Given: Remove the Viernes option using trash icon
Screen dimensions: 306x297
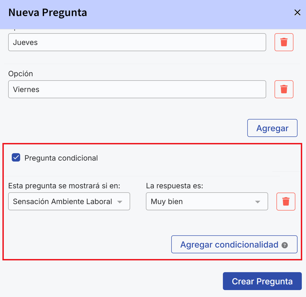Looking at the screenshot, I should click(284, 89).
